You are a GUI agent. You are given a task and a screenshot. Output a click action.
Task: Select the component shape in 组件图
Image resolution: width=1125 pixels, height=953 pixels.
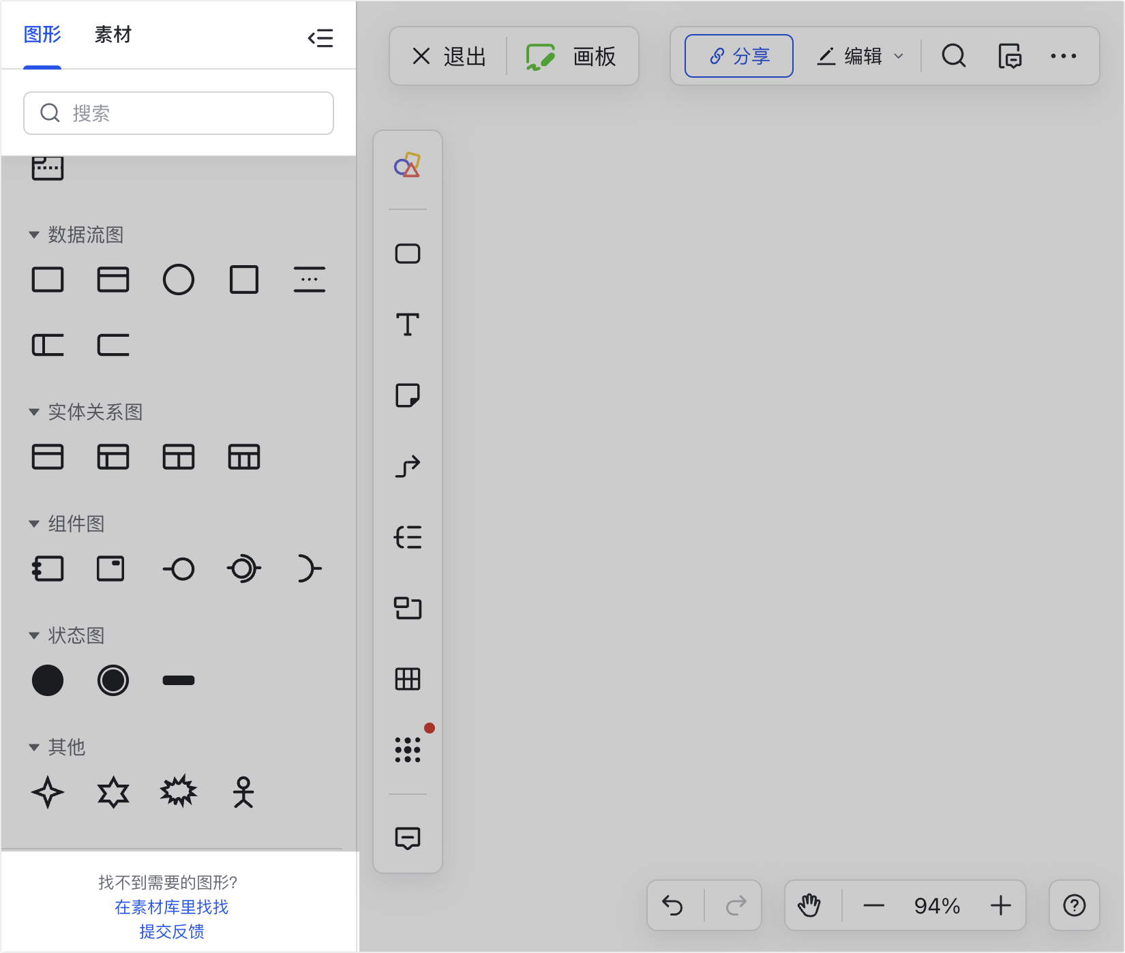click(48, 569)
